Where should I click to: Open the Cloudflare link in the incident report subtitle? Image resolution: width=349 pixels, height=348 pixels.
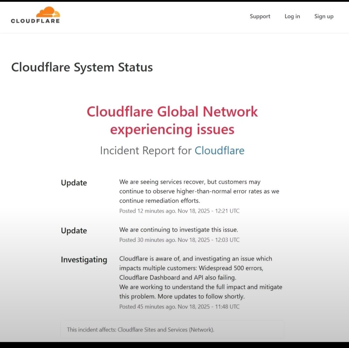[x=220, y=151]
